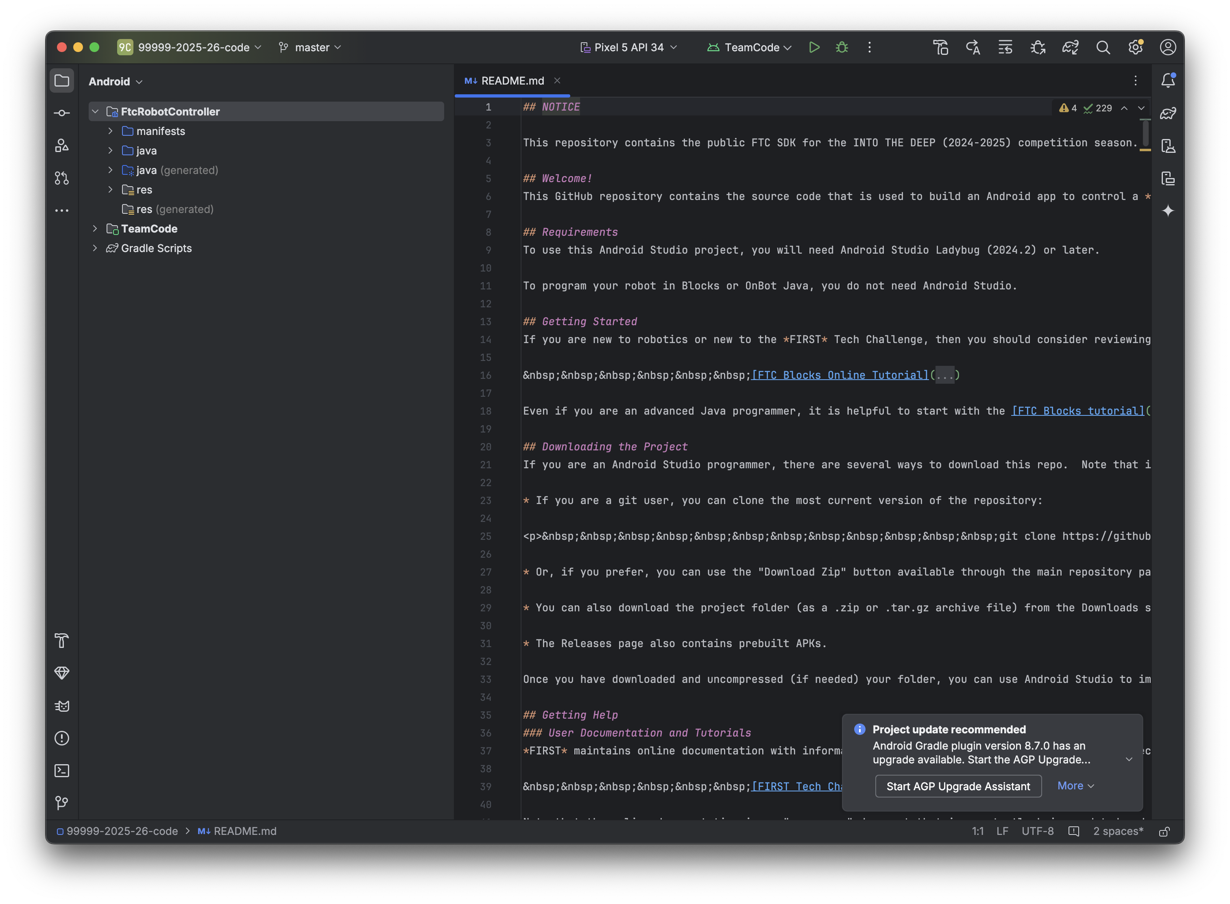Open the Commit tool window
Image resolution: width=1230 pixels, height=904 pixels.
(62, 113)
